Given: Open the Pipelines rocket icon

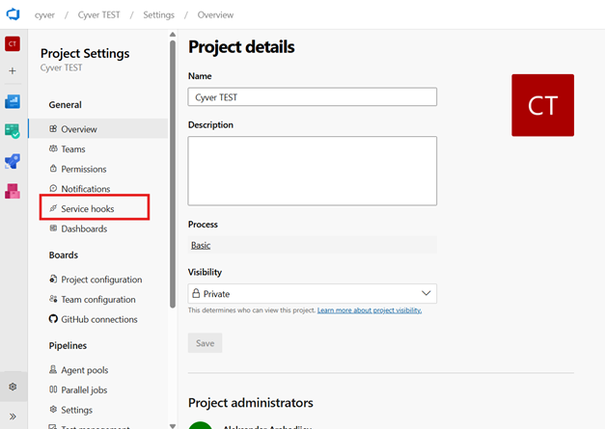Looking at the screenshot, I should point(13,161).
